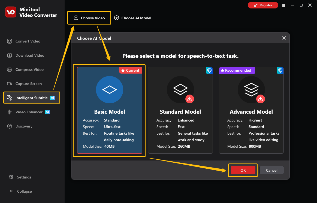Viewport: 317px width, 203px height.
Task: Click the AI badge beside Video Enhancer
Action: coord(47,112)
